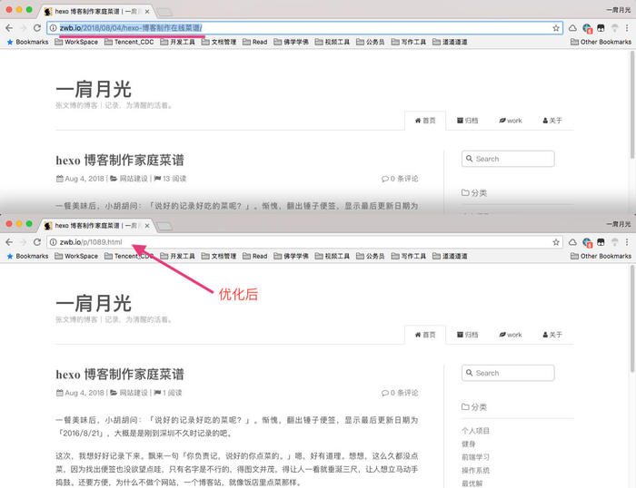Go to 首页 tab in top page navigation
636x488 pixels.
pyautogui.click(x=425, y=121)
